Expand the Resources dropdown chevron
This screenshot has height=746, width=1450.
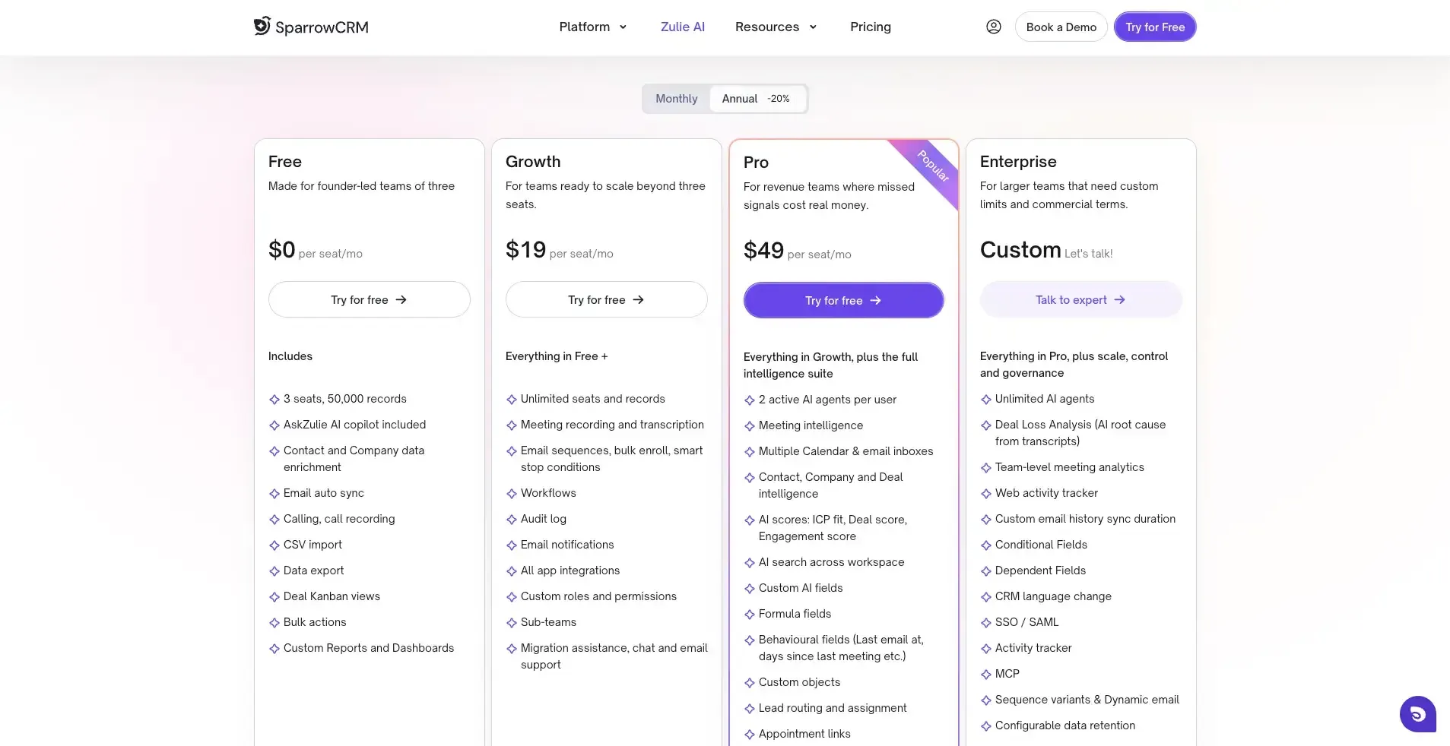(813, 27)
